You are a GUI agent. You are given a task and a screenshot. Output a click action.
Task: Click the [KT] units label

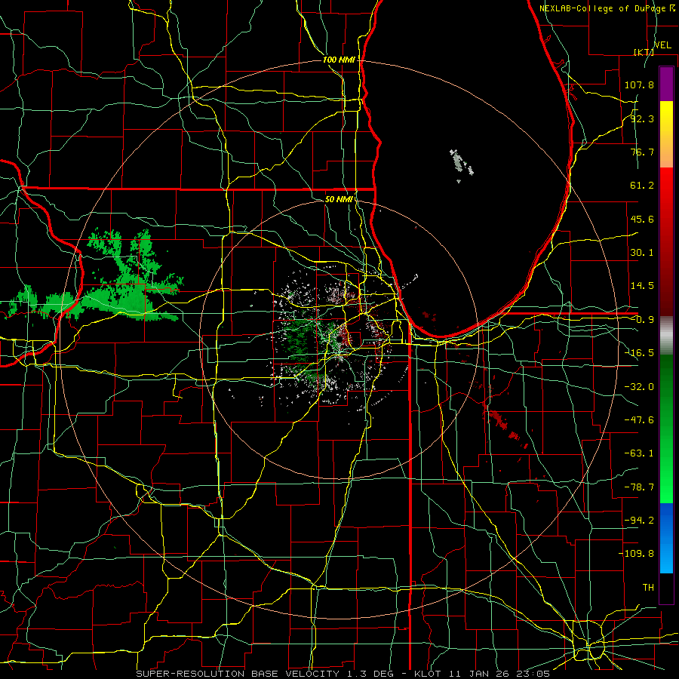(x=644, y=52)
